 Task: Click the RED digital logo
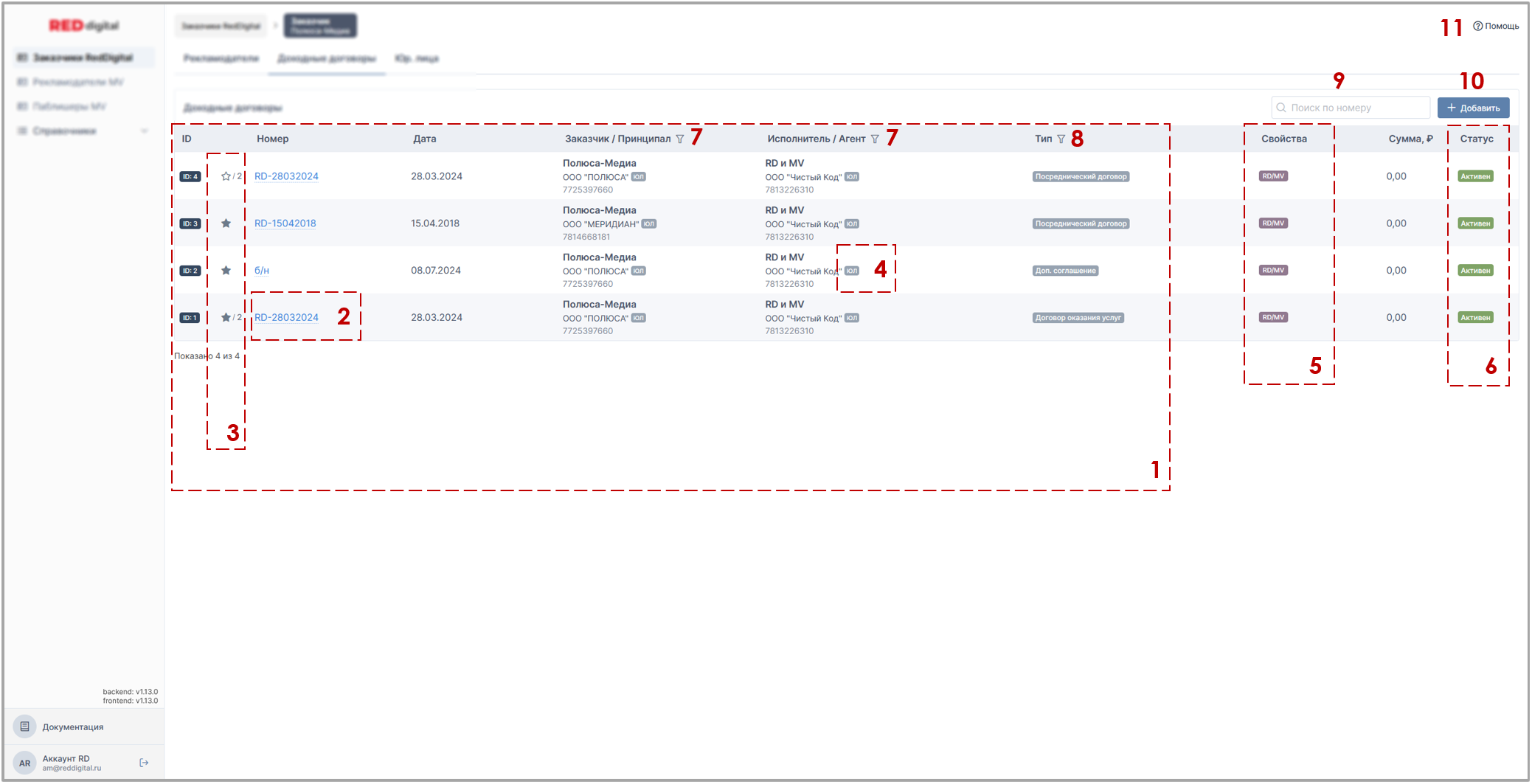click(x=83, y=26)
